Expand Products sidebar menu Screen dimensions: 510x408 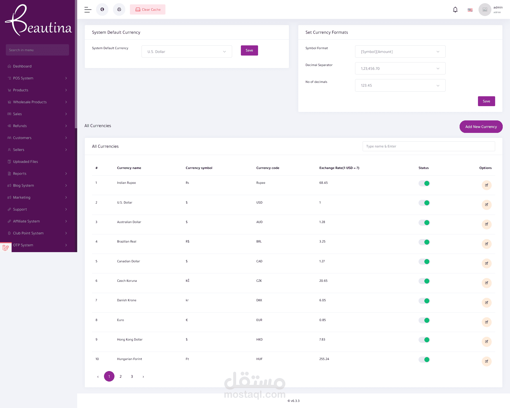37,90
